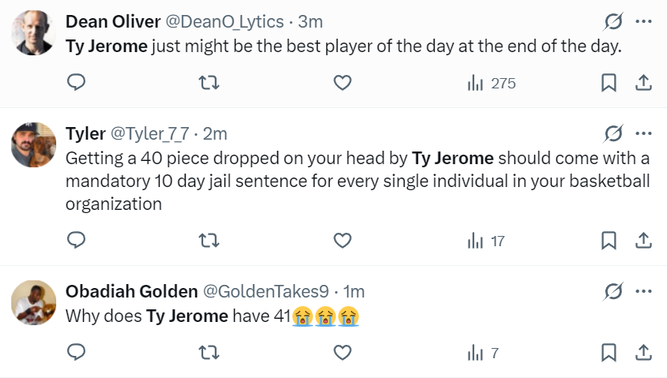
Task: Like Tyler's tweet about jail sentence
Action: pos(342,241)
